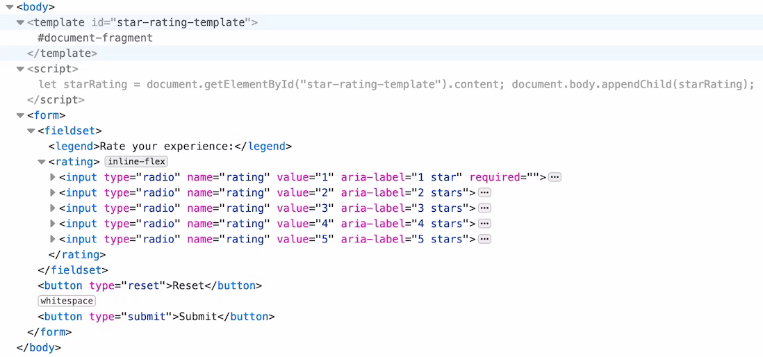
Task: Toggle the inline-flex badge on rating element
Action: pyautogui.click(x=136, y=162)
